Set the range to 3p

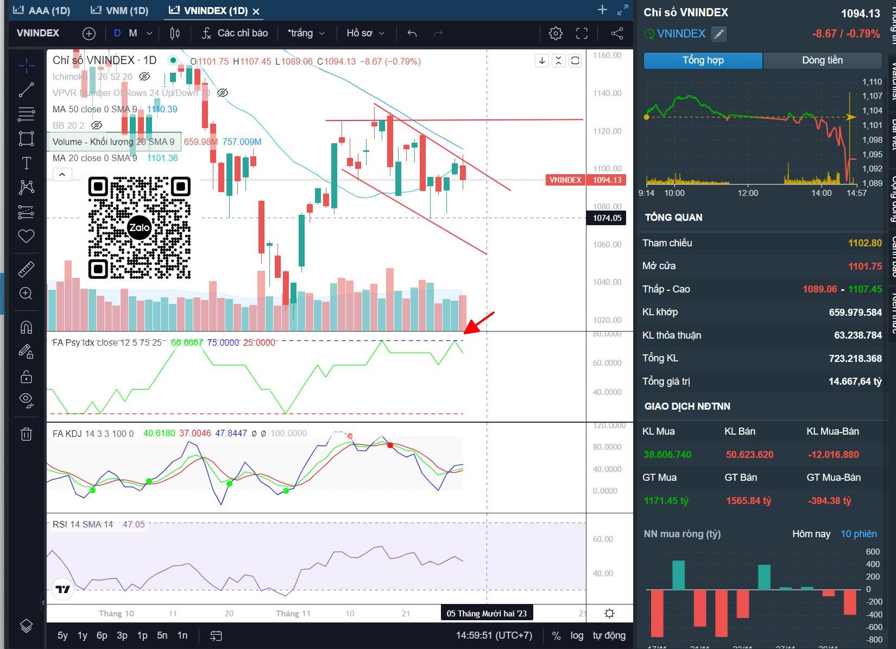coord(122,635)
